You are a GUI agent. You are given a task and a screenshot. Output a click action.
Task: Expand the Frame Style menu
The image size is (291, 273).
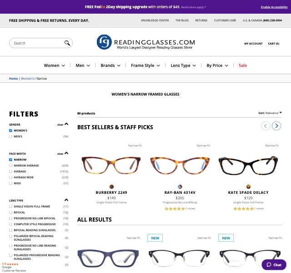click(145, 66)
